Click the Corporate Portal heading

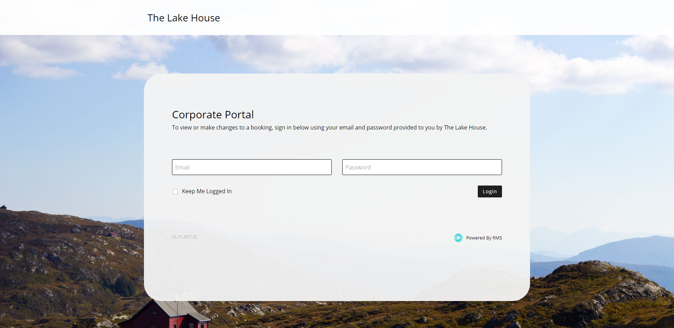coord(213,114)
